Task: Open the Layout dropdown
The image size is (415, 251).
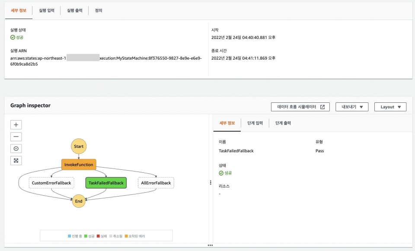Action: pyautogui.click(x=390, y=107)
